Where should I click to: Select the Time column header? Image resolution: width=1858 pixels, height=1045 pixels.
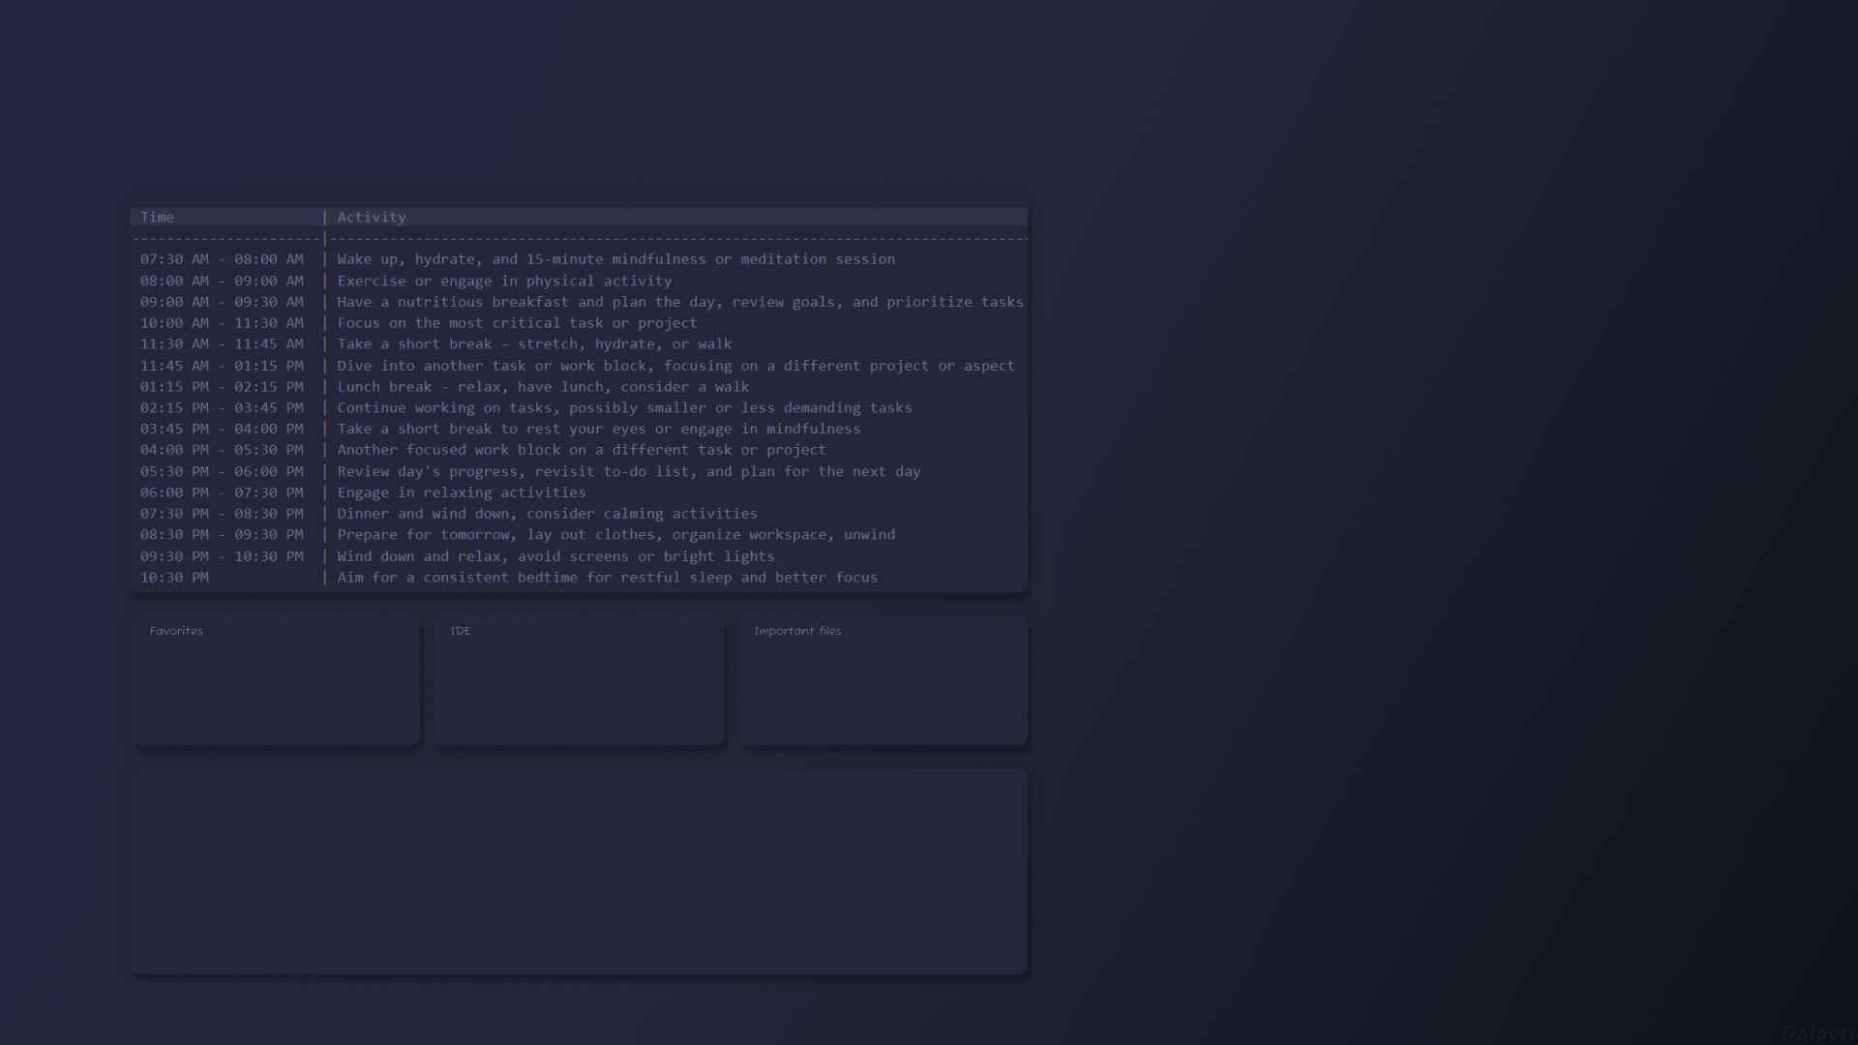pos(158,217)
